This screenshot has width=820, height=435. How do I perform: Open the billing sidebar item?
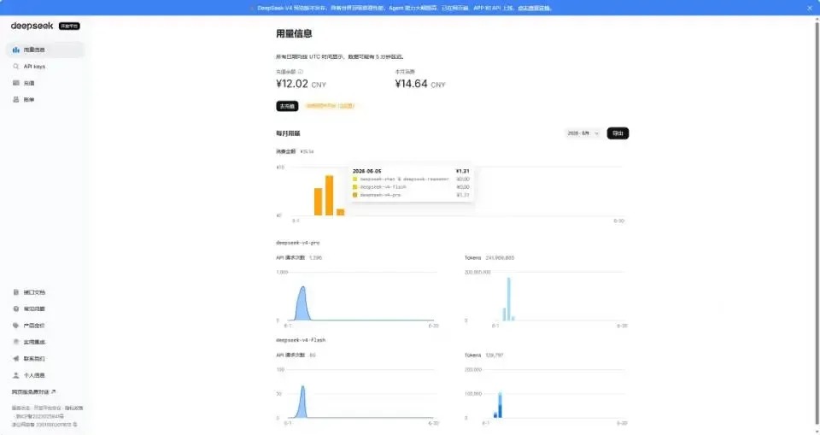tap(45, 99)
